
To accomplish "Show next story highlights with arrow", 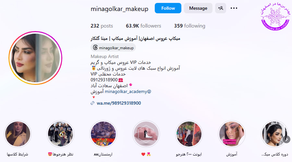I will 286,139.
